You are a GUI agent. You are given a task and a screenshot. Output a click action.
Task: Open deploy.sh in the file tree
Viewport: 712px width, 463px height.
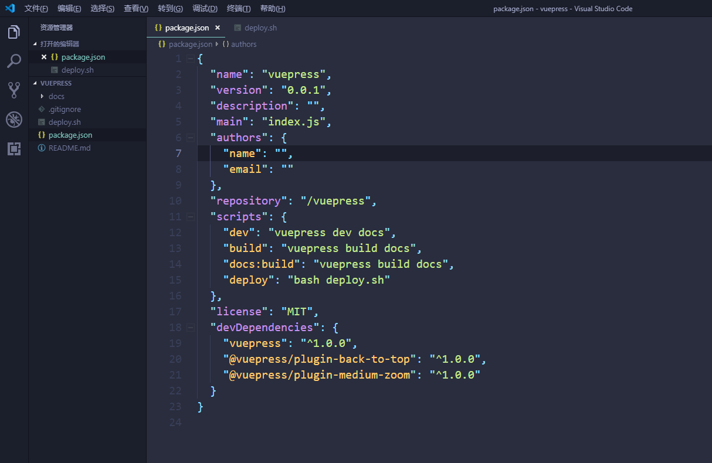[87, 122]
